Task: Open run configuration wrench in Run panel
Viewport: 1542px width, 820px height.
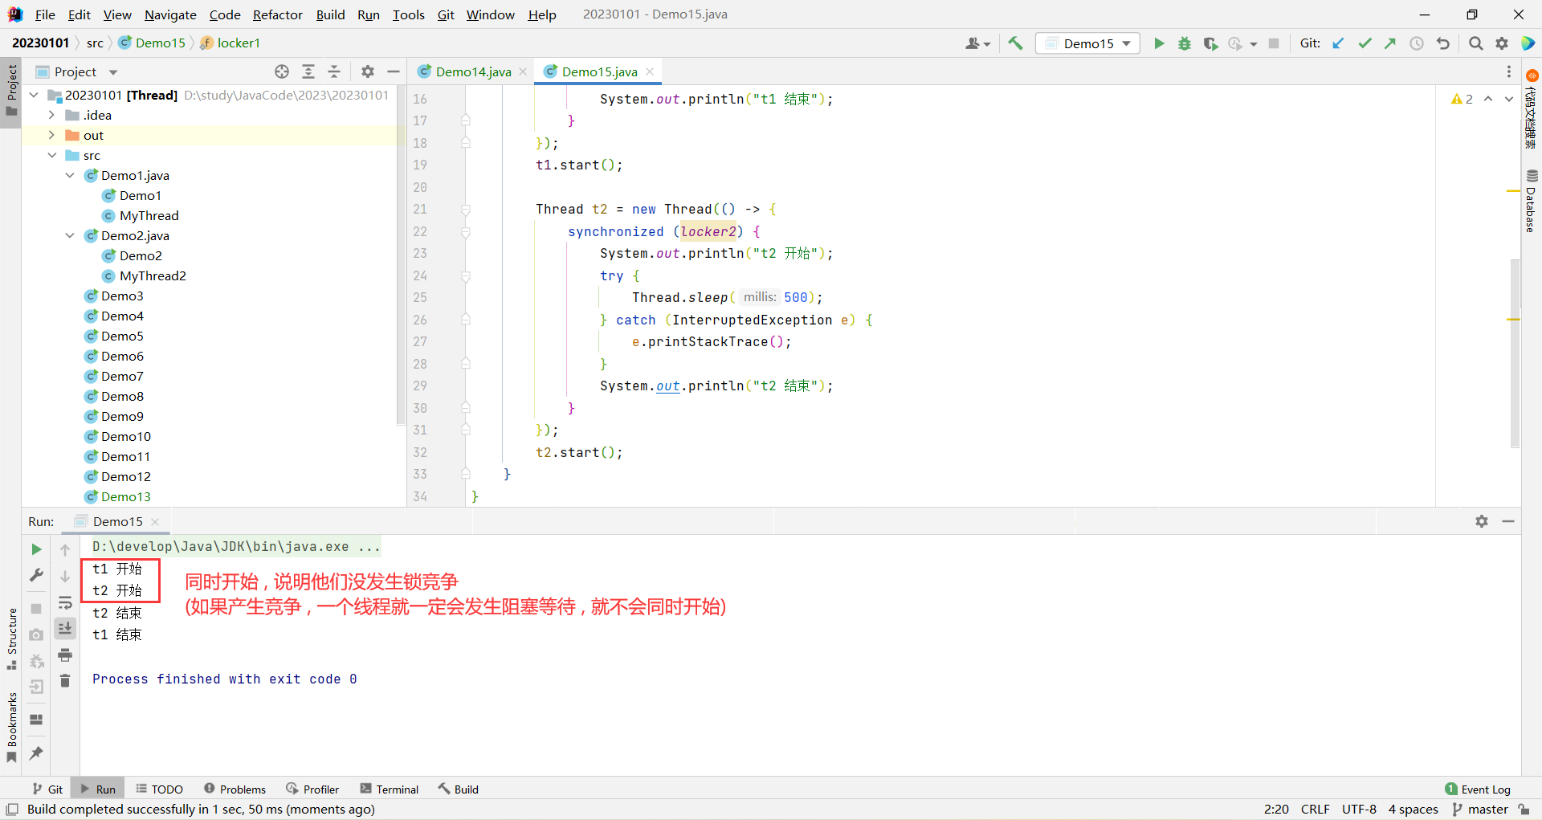Action: click(x=36, y=575)
